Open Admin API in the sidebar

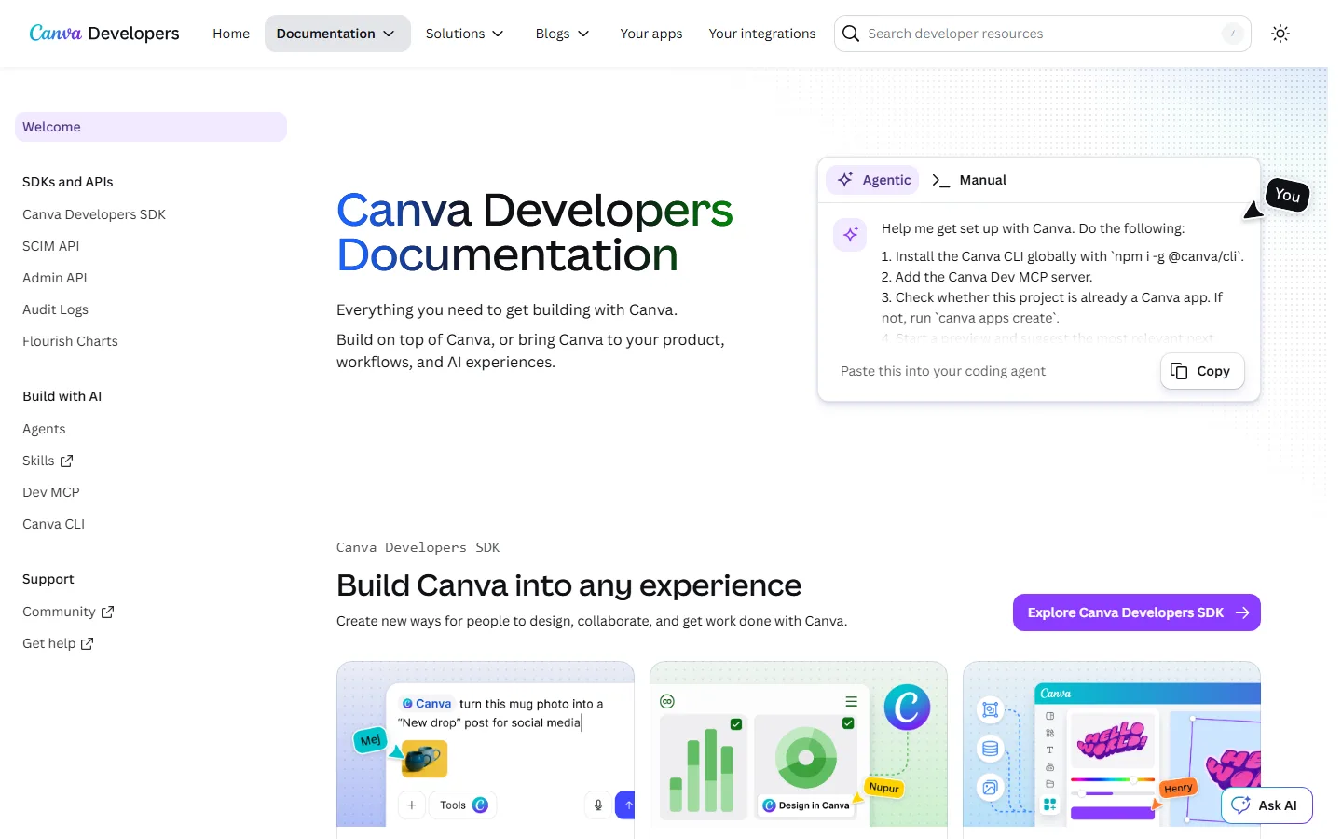tap(55, 278)
